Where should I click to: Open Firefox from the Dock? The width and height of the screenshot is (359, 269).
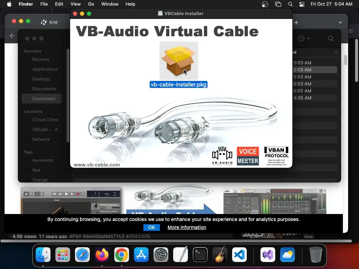[102, 255]
